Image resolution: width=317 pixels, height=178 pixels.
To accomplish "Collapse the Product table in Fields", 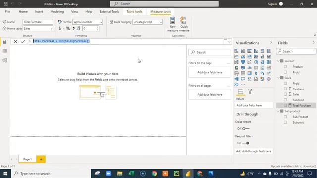I will [278, 61].
